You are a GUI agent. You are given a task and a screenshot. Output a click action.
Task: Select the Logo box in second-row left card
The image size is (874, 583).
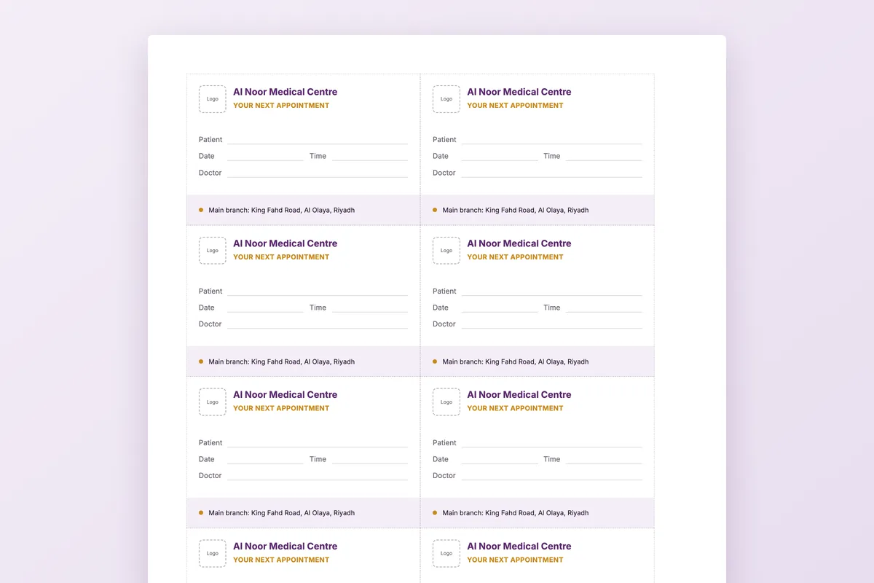[x=213, y=251]
